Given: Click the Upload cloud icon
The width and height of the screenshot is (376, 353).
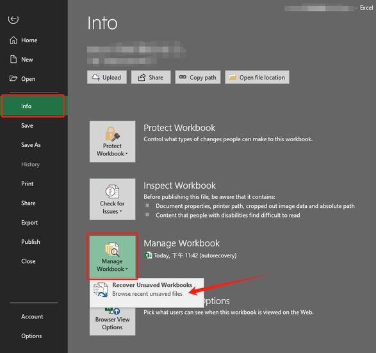Looking at the screenshot, I should 96,78.
